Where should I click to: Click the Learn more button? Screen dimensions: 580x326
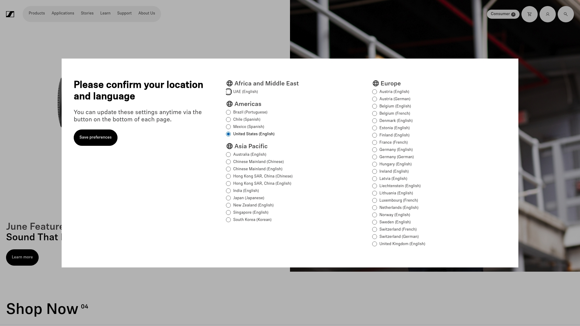(22, 257)
